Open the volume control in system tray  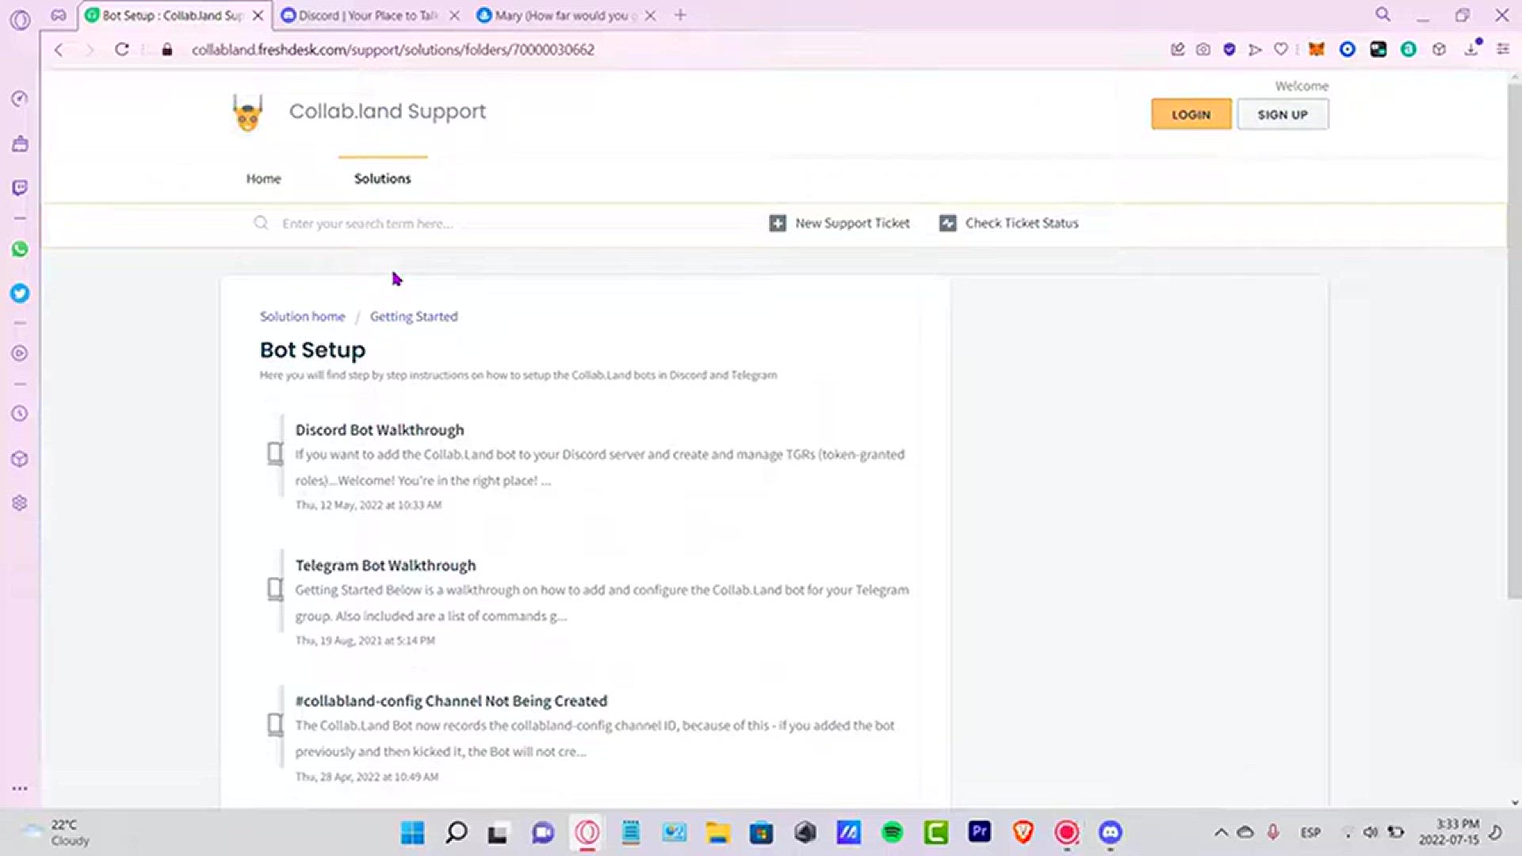1371,832
